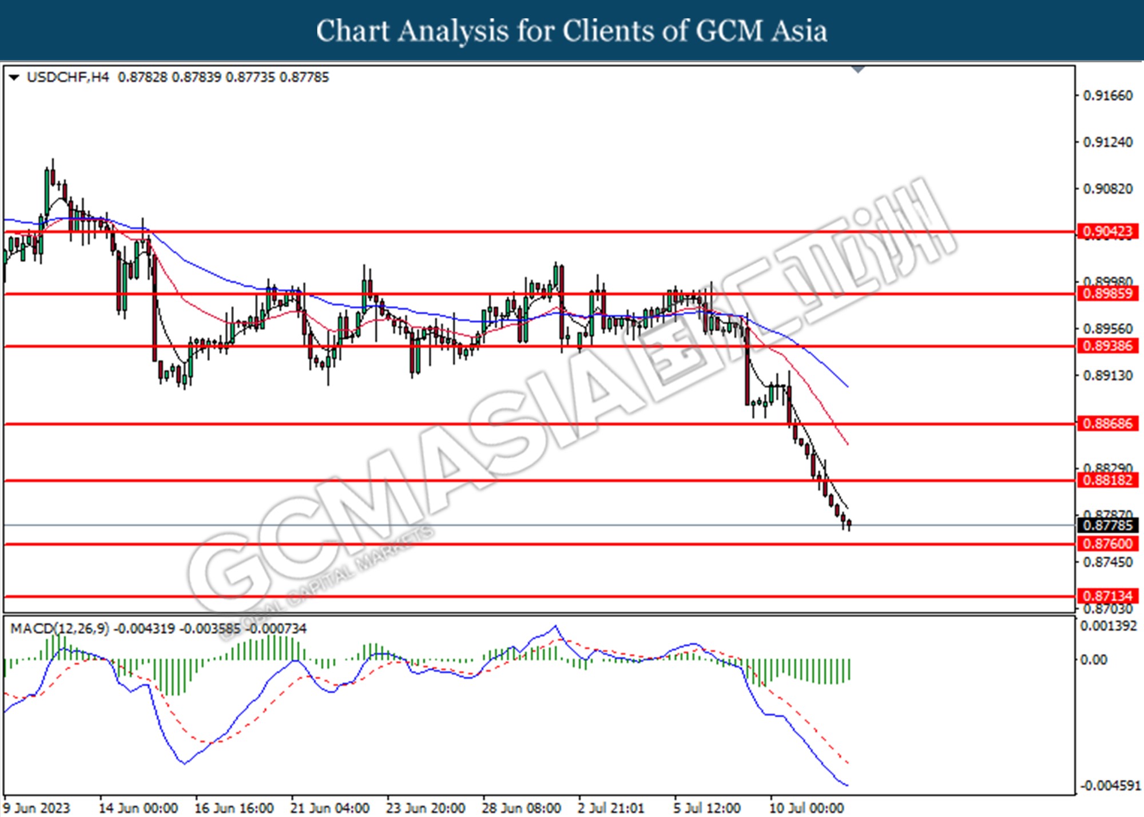Select the 0.89859 horizontal level label
This screenshot has height=817, width=1144.
click(1108, 294)
